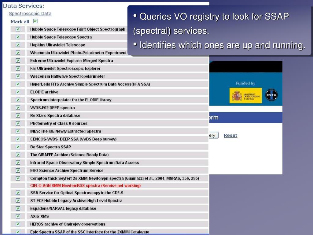
Task: Toggle INES IUE Newly Extracted Spectra checkbox
Action: pos(18,131)
